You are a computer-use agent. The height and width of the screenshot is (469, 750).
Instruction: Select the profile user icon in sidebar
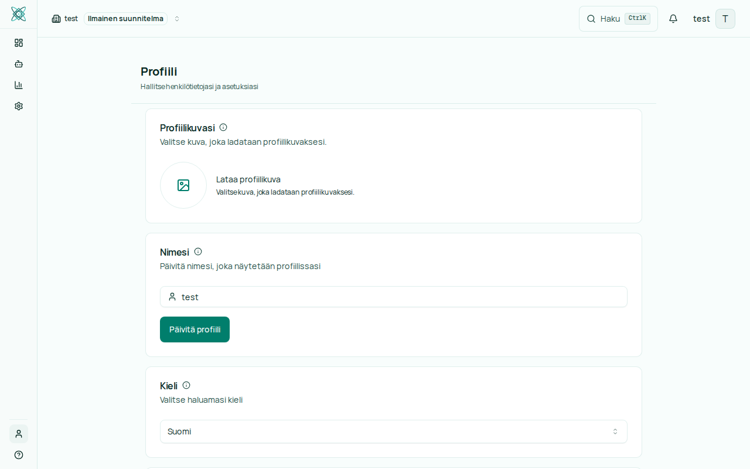point(19,434)
